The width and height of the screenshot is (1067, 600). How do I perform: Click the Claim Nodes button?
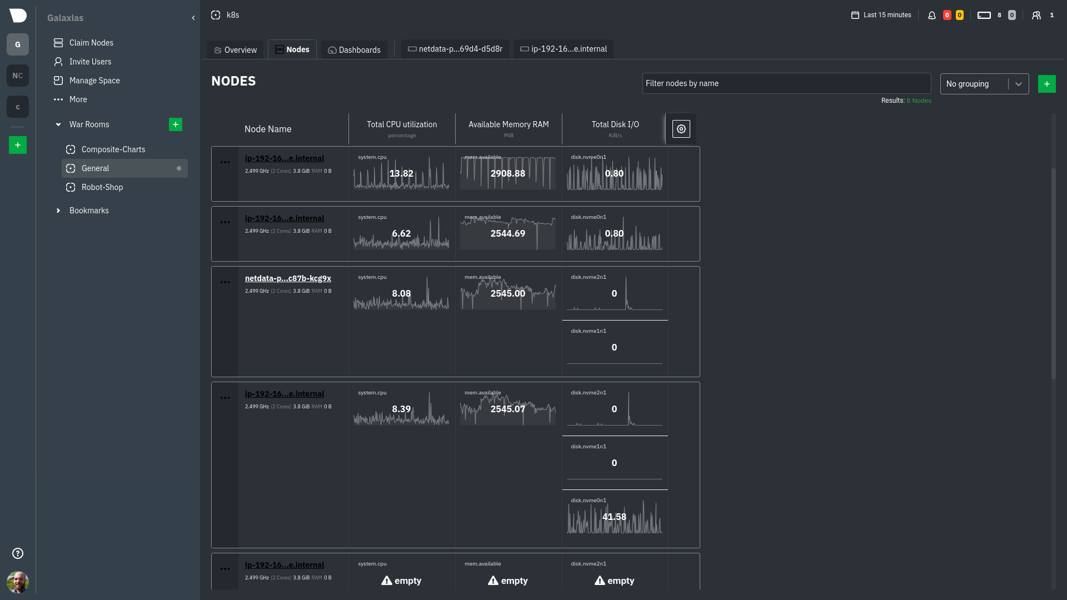pyautogui.click(x=92, y=42)
